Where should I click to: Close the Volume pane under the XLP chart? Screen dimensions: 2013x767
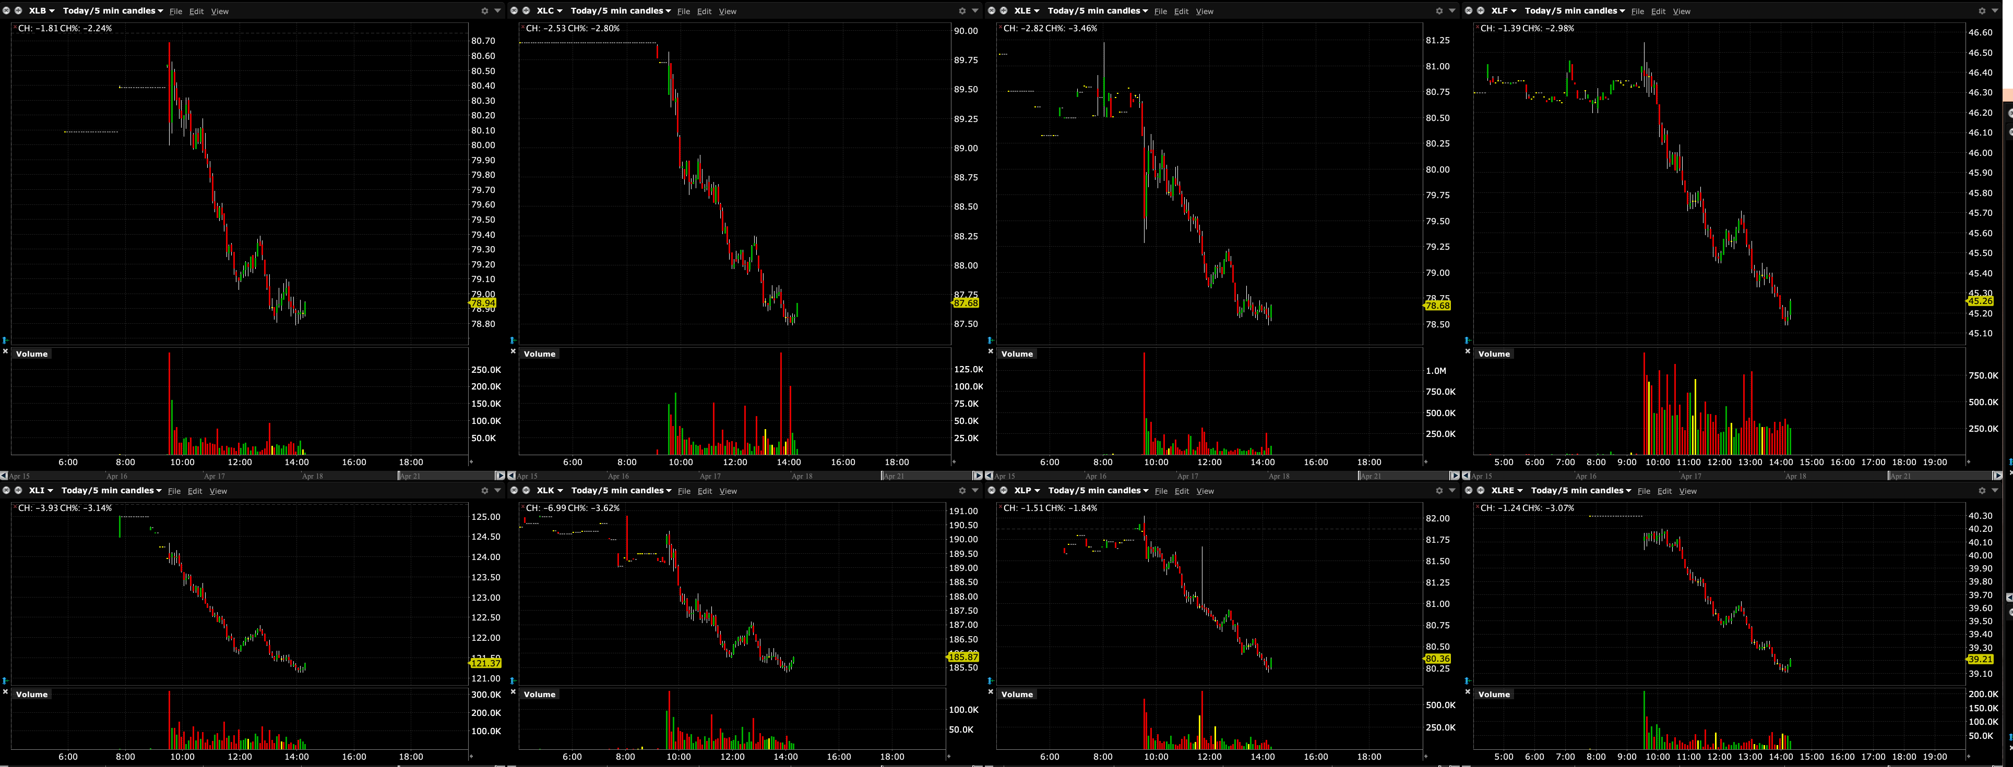[x=991, y=692]
